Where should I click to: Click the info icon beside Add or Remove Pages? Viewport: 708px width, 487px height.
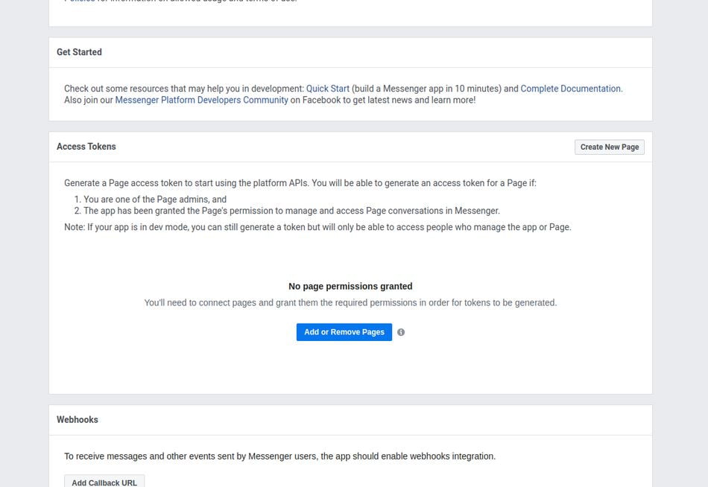click(401, 332)
